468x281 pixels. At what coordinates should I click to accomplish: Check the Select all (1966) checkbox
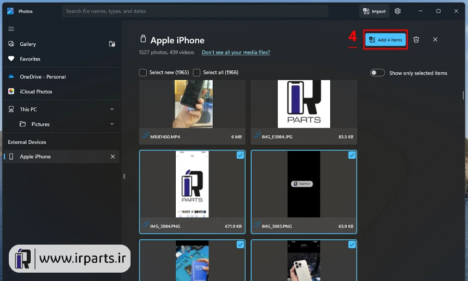(x=197, y=72)
